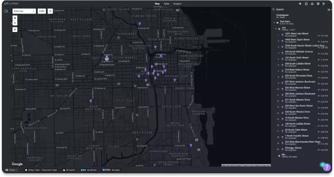
Task: Select task 20 South Clark Street
Action: point(302,131)
